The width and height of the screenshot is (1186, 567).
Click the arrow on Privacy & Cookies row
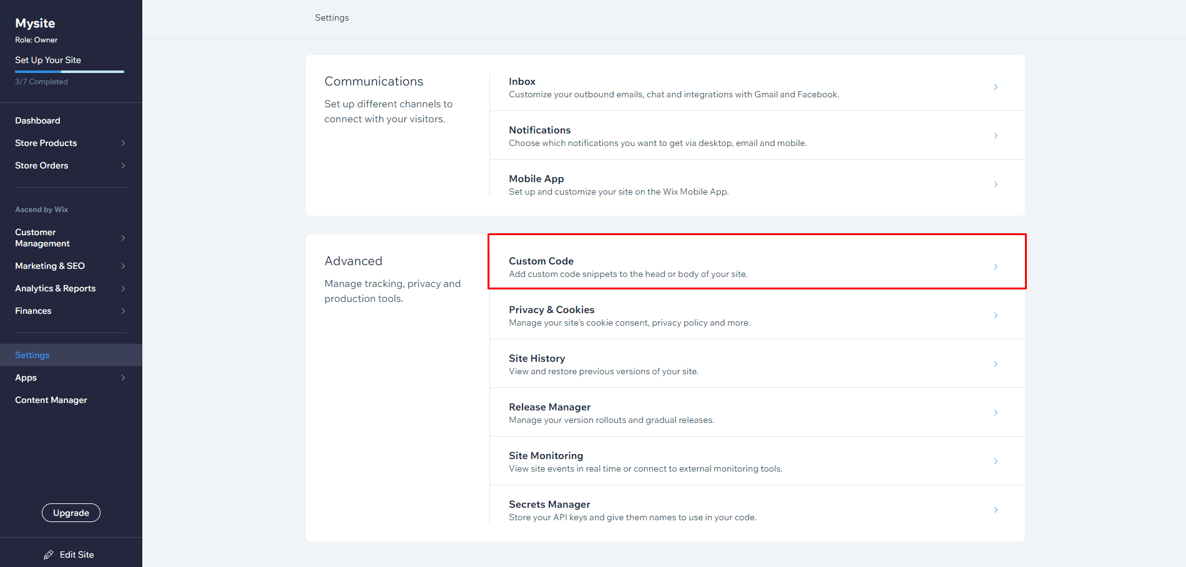tap(996, 316)
